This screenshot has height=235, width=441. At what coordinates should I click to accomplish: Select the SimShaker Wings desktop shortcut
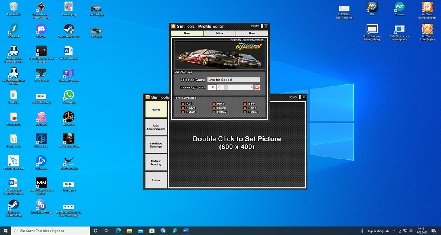point(41,207)
